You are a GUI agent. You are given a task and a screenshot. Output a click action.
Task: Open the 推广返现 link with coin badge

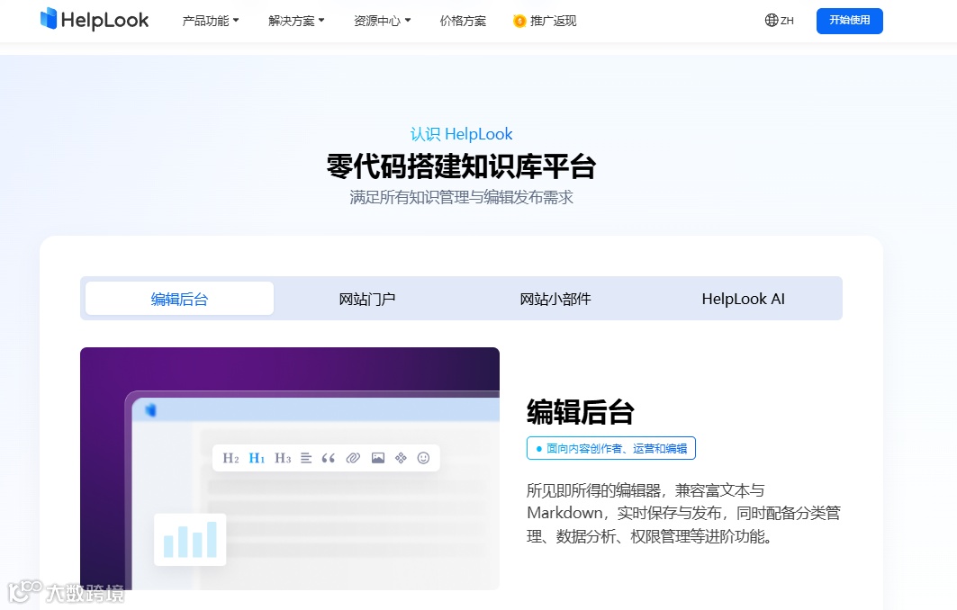click(544, 21)
